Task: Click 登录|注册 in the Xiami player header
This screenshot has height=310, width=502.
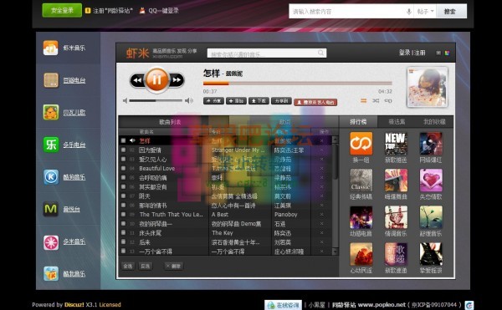Action: click(412, 53)
